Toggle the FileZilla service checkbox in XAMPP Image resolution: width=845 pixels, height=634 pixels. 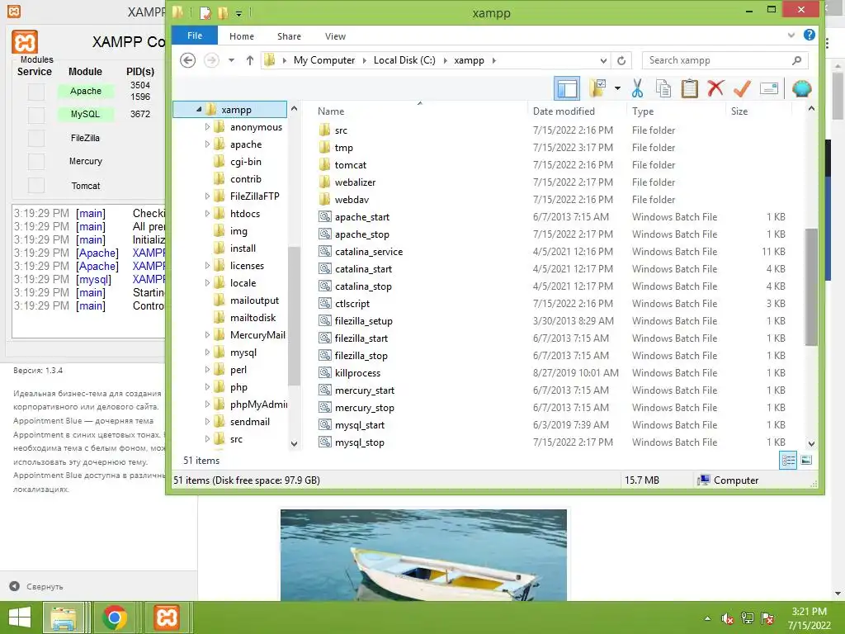(36, 138)
